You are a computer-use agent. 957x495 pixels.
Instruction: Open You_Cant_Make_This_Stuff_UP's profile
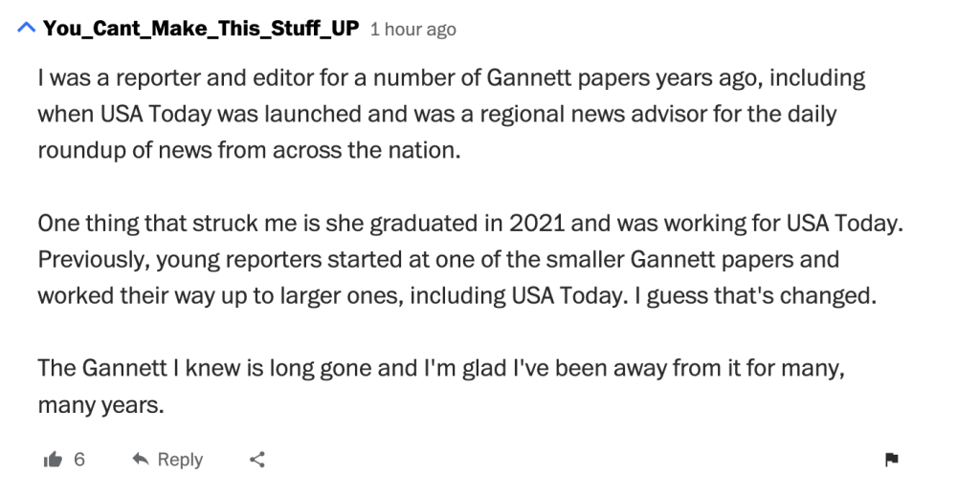point(201,28)
